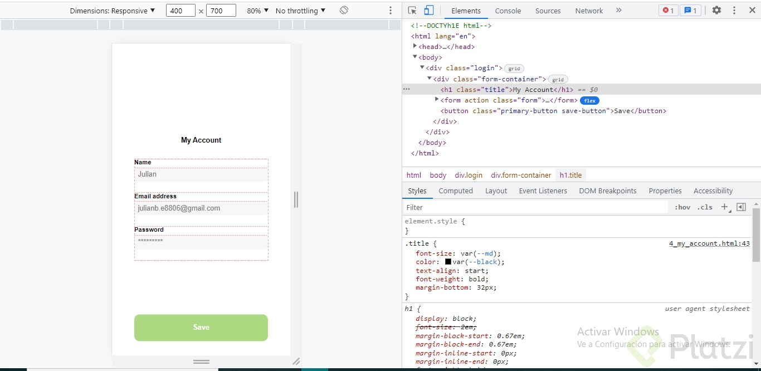Click the viewport width field 400

point(181,11)
